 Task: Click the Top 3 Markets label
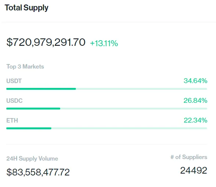[x=25, y=67]
